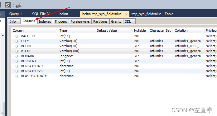This screenshot has height=116, width=217.
Task: Click the varchar(30) type cell
Action: (69, 46)
